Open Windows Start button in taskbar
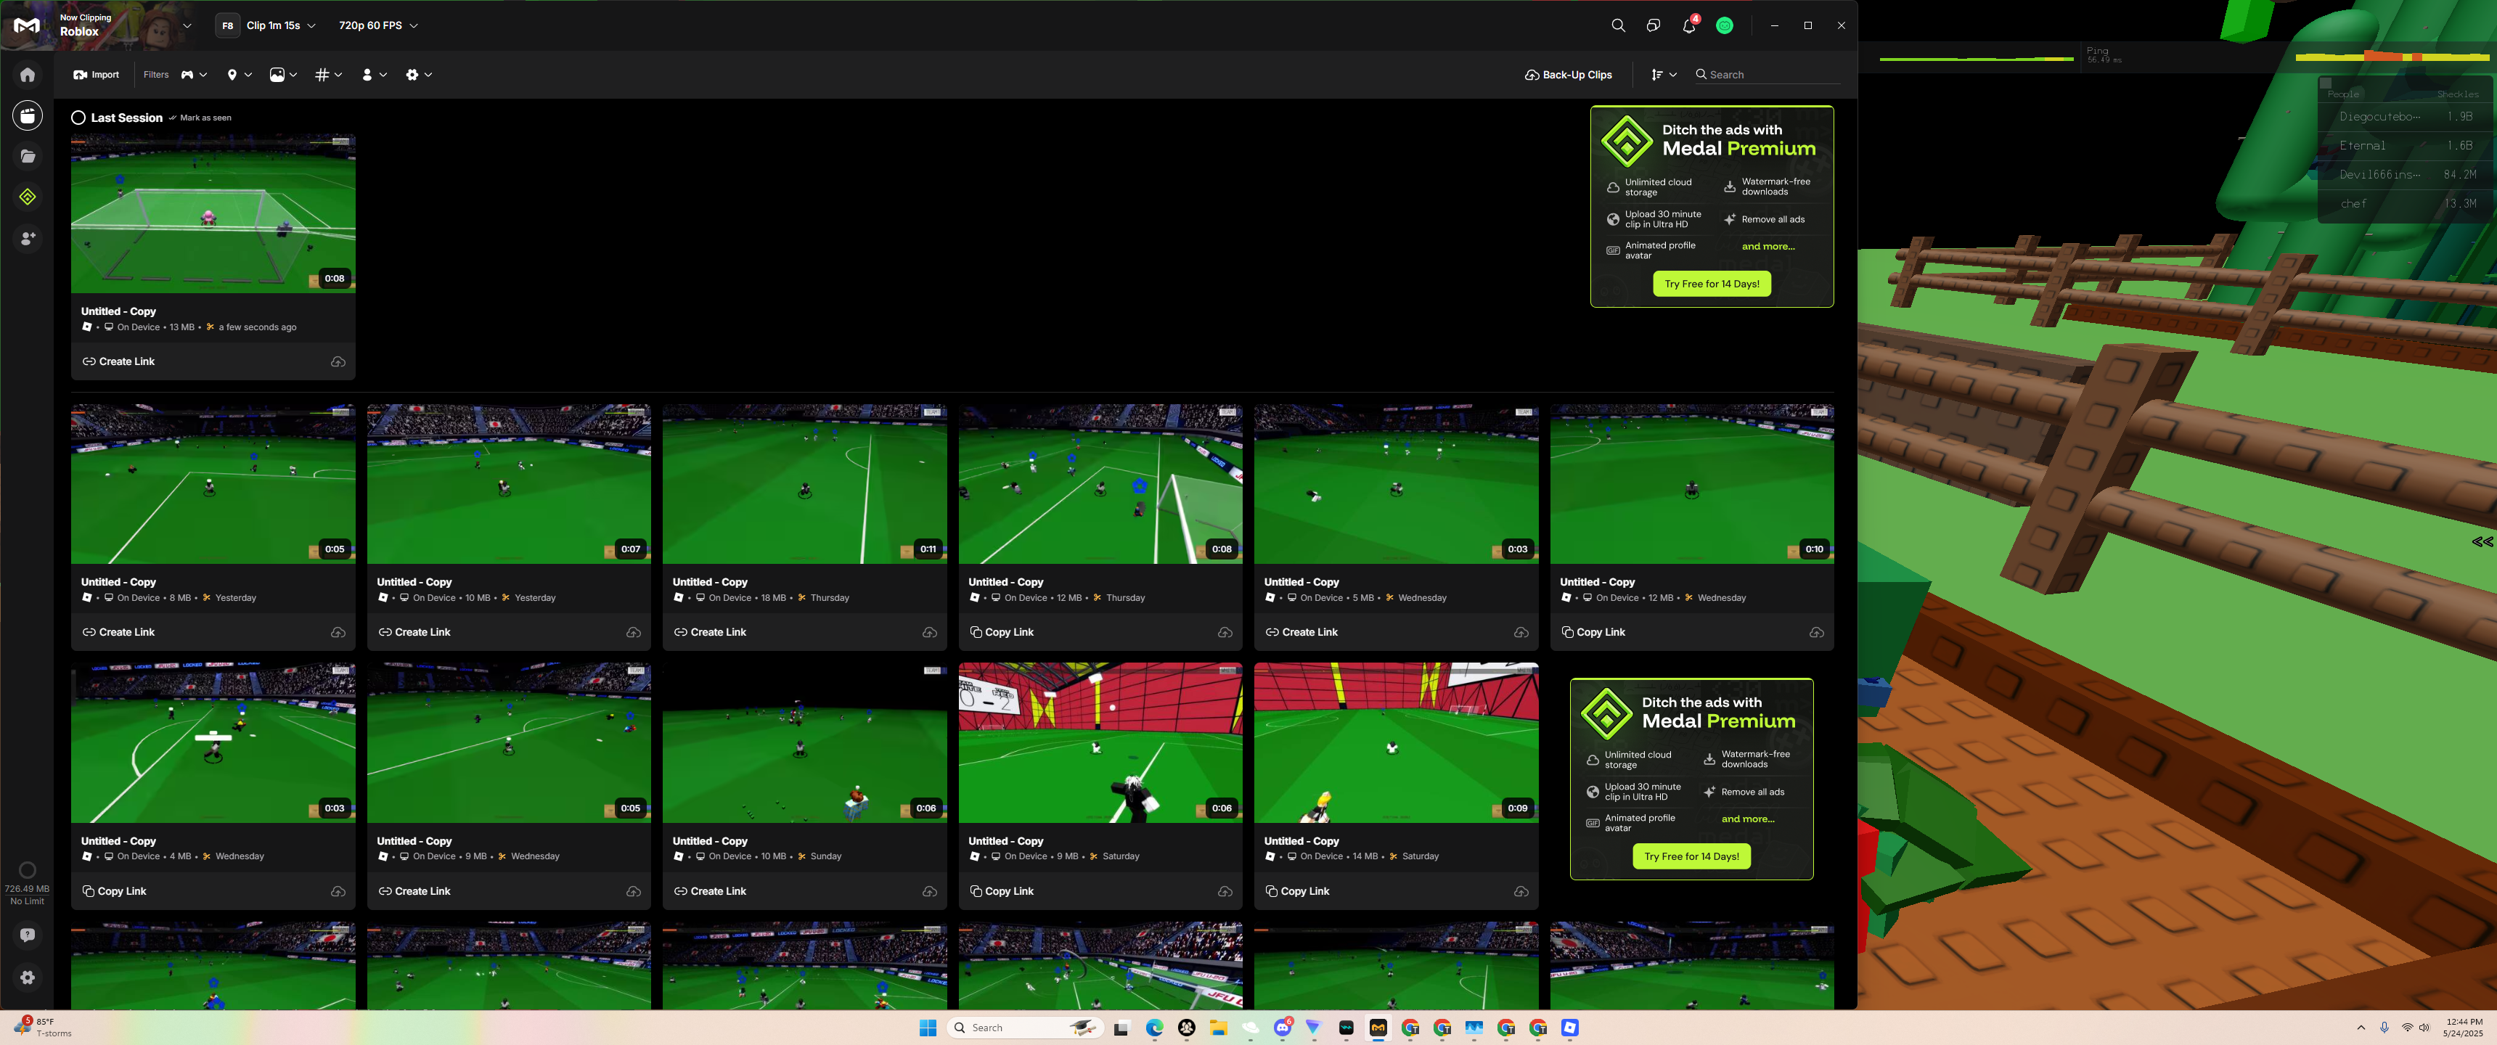This screenshot has height=1045, width=2497. (x=927, y=1028)
